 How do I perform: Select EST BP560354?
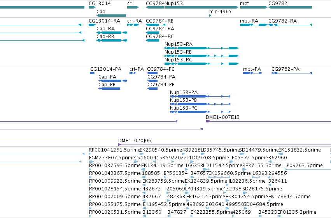click(176, 173)
